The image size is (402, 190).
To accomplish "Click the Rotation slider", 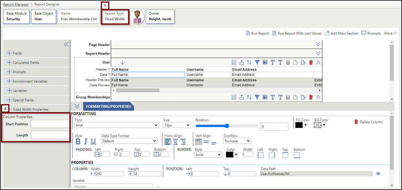I will [x=226, y=126].
